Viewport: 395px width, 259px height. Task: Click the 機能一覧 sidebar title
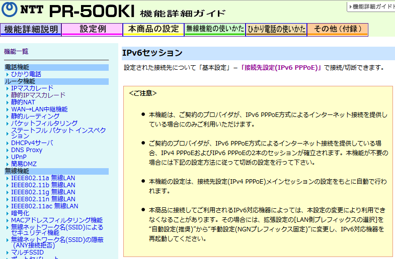coord(16,52)
